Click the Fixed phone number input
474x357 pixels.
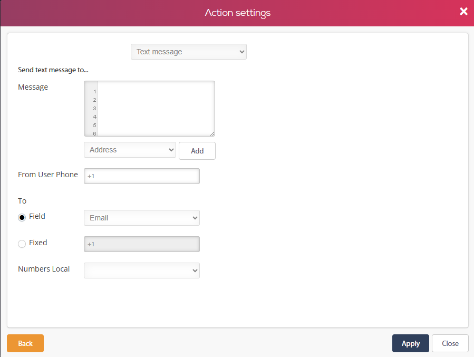(142, 244)
